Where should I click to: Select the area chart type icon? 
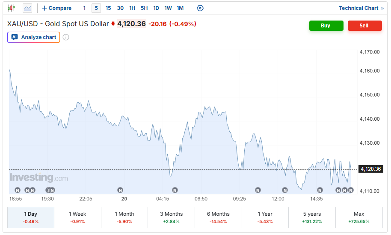[x=27, y=8]
